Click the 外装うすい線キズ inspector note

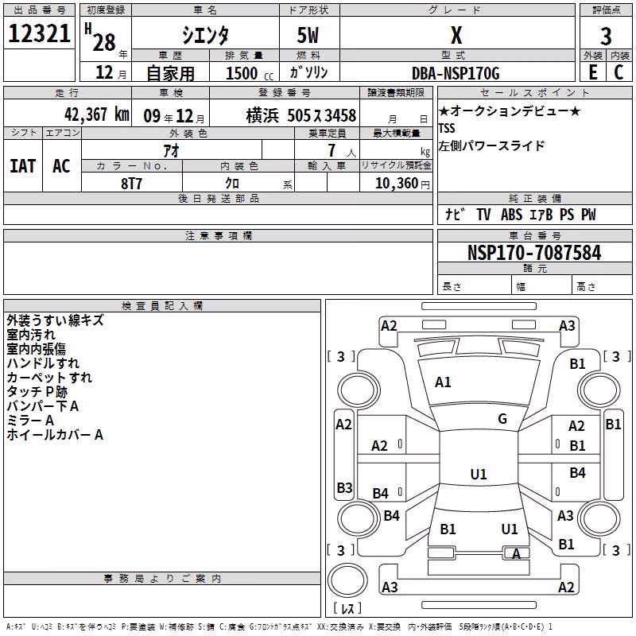(55, 320)
